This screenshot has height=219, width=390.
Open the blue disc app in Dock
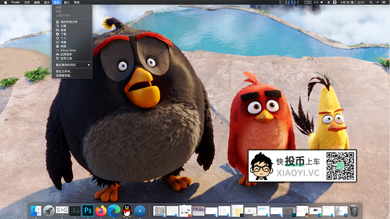[x=140, y=211]
